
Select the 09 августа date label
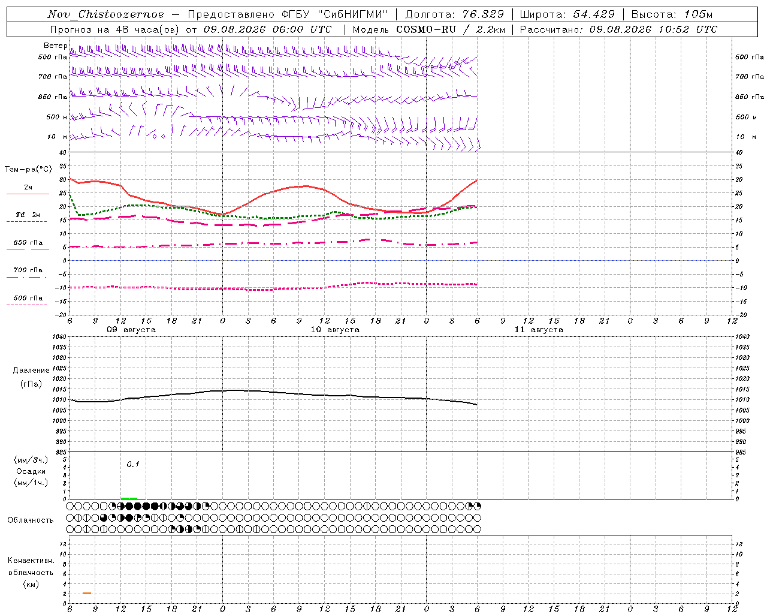click(x=131, y=330)
